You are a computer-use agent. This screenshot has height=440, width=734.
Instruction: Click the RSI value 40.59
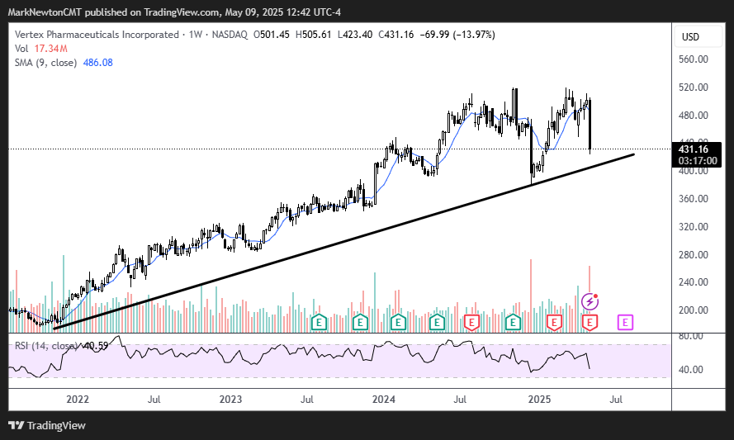click(95, 346)
